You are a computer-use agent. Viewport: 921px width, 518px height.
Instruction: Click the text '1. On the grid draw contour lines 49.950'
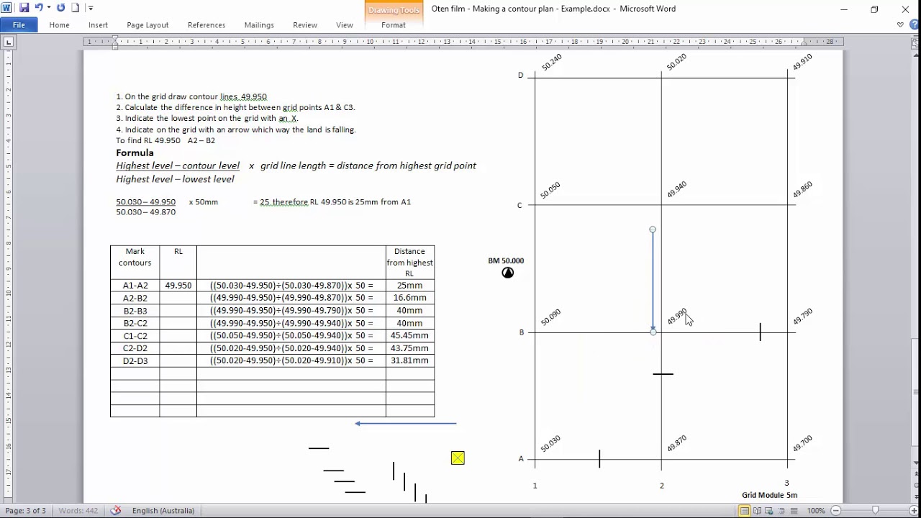pos(191,96)
